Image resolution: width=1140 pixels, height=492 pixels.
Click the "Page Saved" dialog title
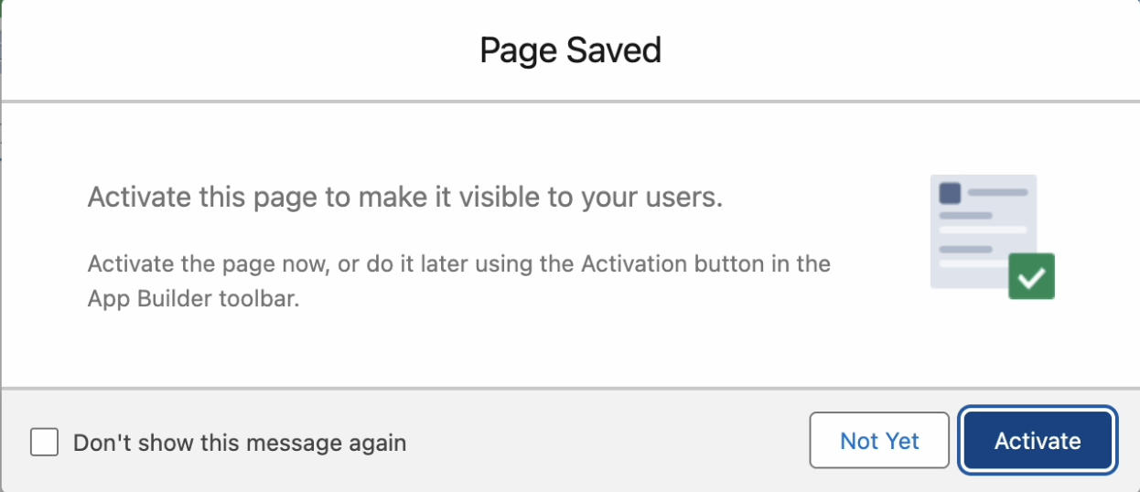coord(570,50)
